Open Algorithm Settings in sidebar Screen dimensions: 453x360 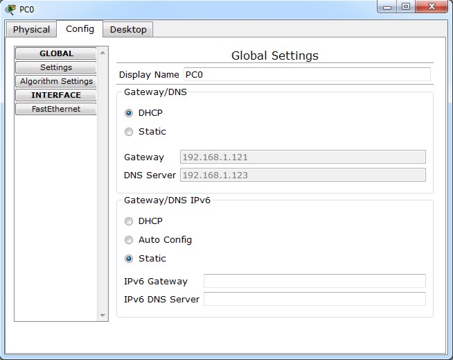tap(55, 81)
